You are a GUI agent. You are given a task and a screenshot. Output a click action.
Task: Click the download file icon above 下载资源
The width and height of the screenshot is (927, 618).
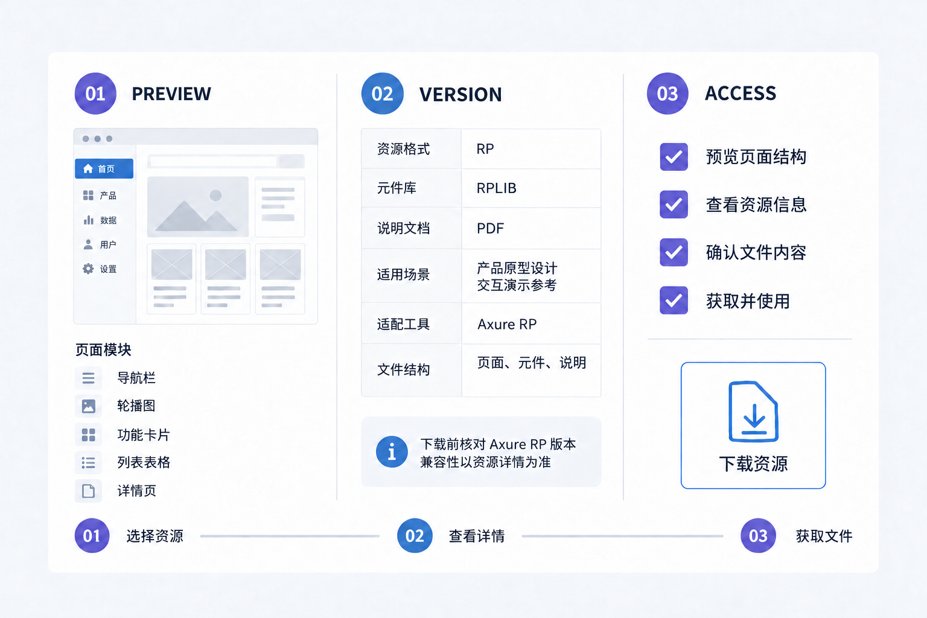pyautogui.click(x=753, y=412)
